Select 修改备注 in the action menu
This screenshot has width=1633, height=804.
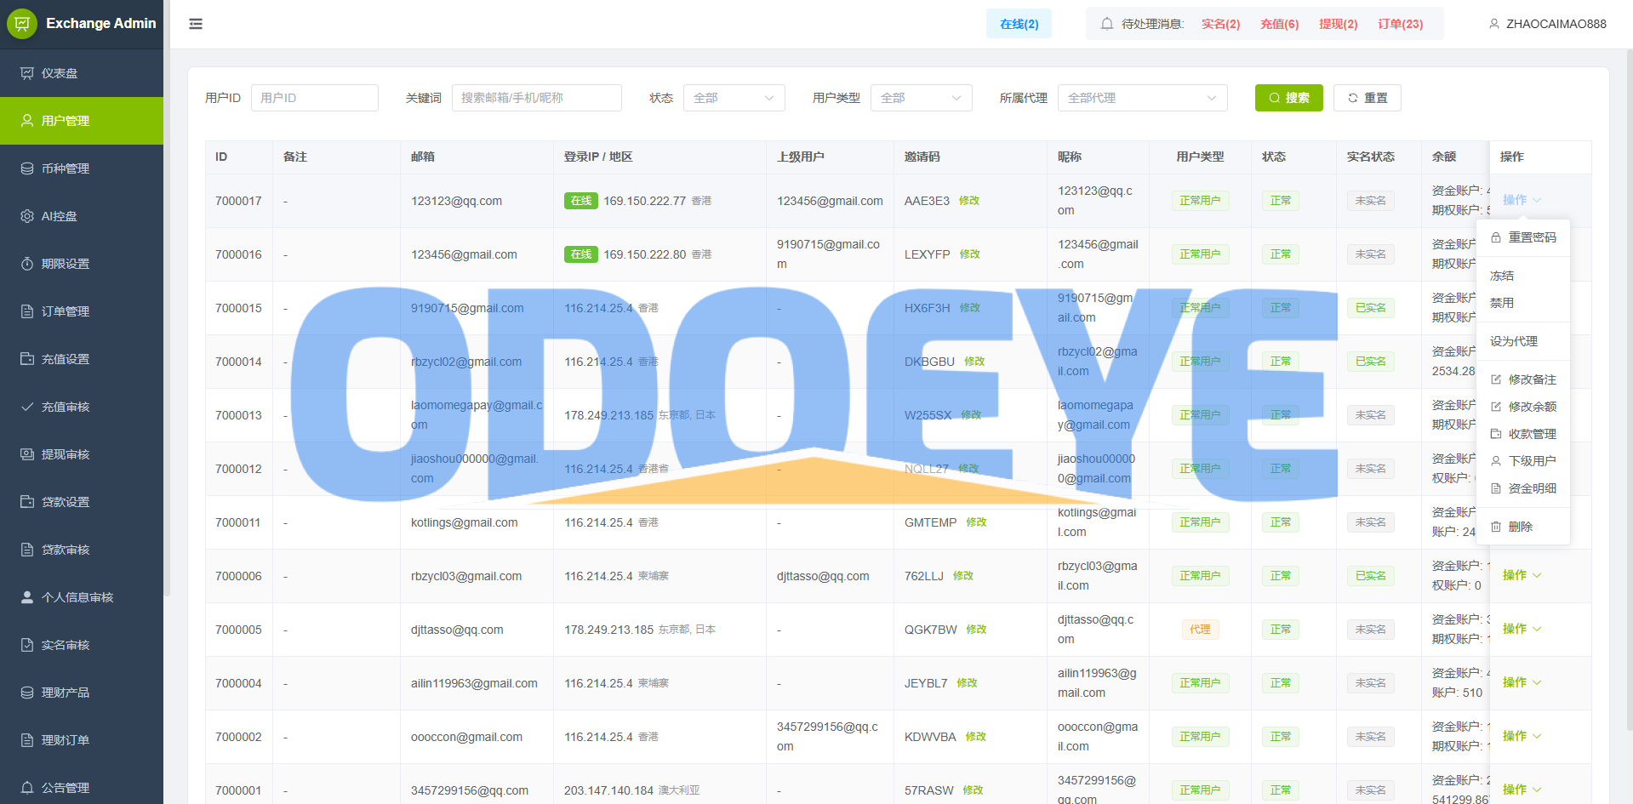(1523, 379)
